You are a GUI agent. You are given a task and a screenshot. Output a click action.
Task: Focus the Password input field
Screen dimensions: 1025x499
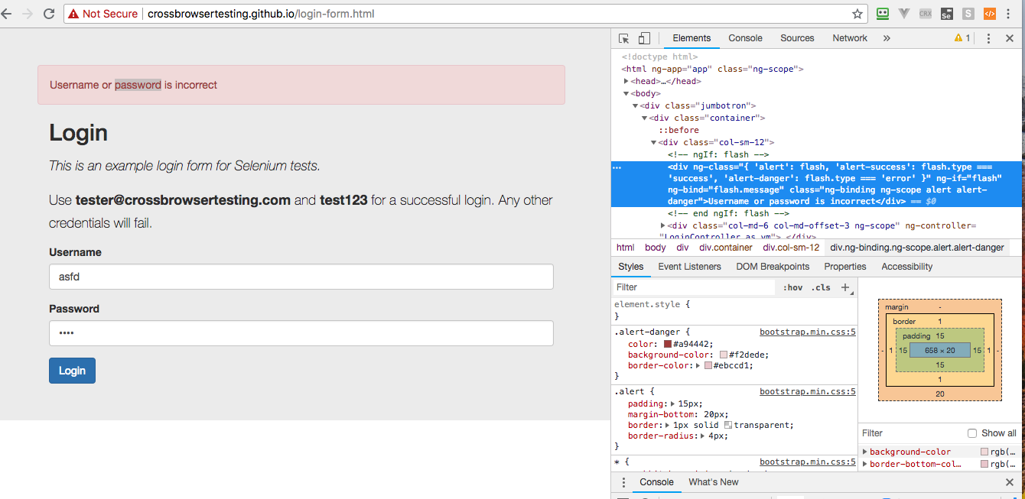click(301, 333)
